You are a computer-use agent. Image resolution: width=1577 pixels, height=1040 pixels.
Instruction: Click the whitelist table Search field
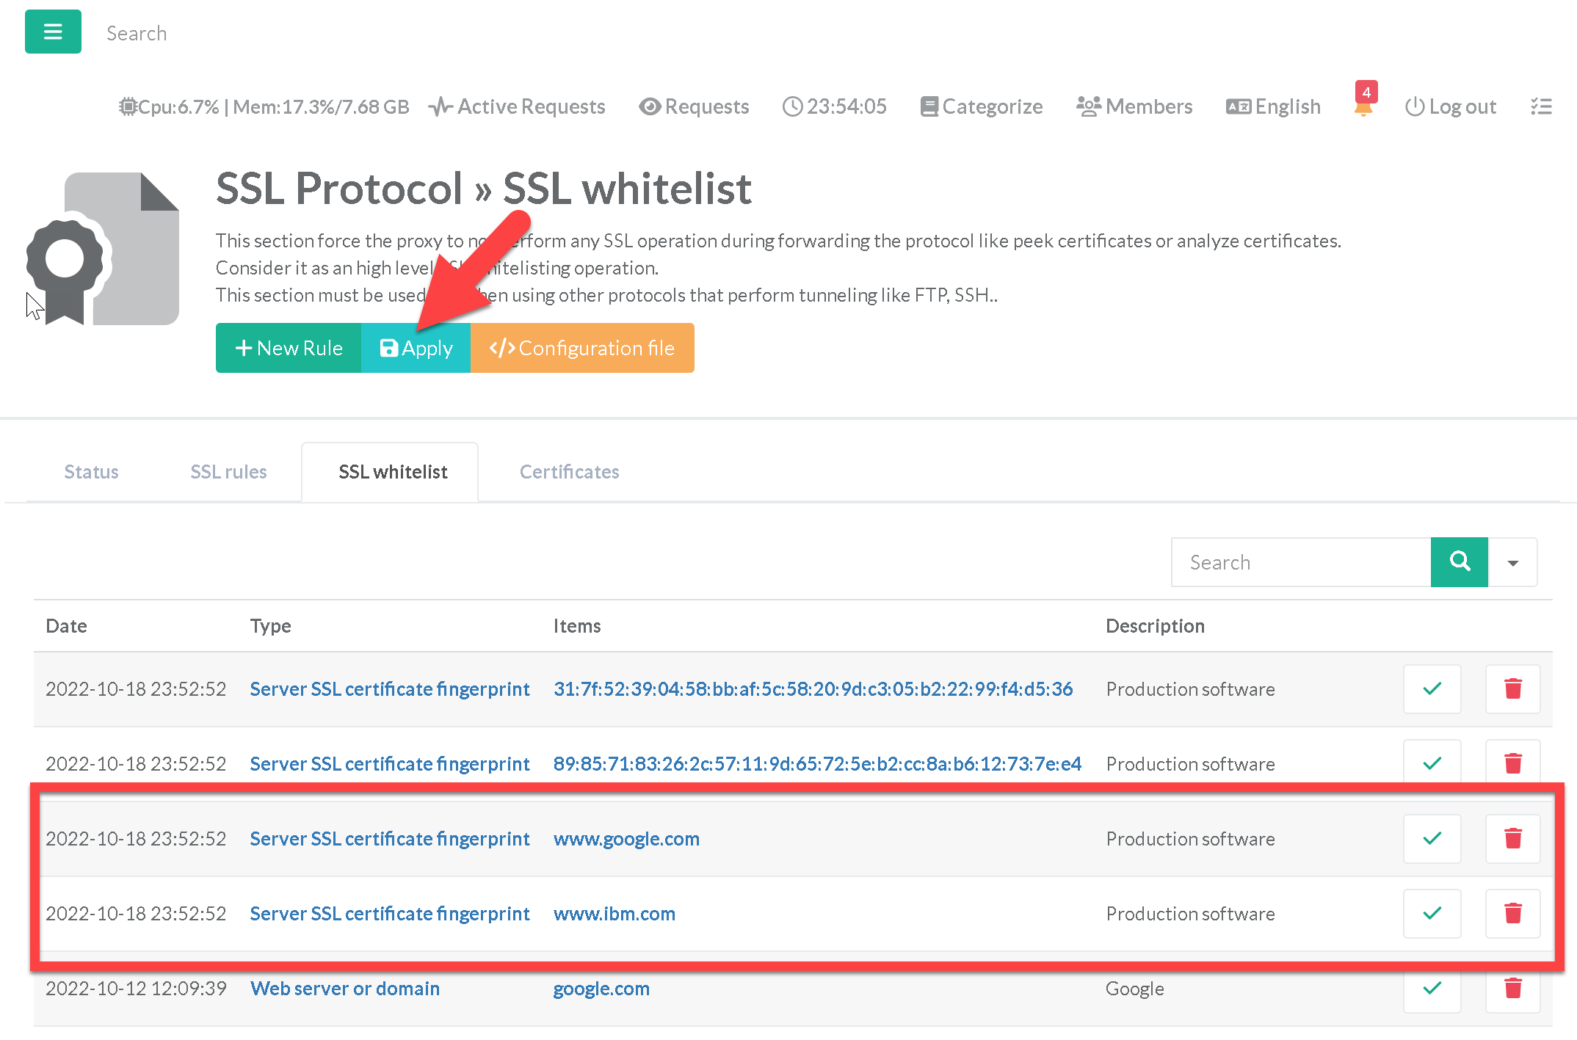click(1301, 562)
